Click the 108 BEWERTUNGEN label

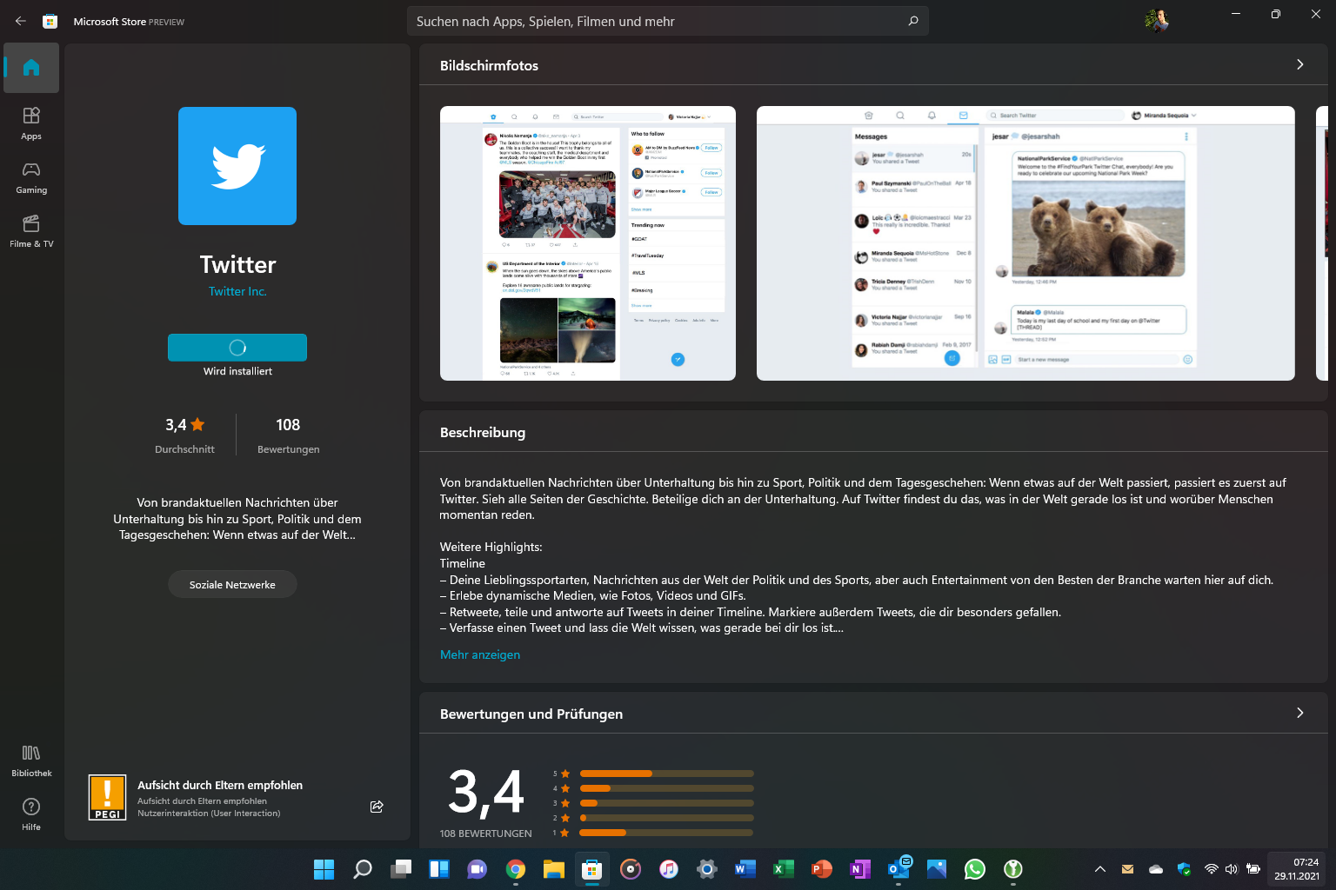tap(485, 834)
